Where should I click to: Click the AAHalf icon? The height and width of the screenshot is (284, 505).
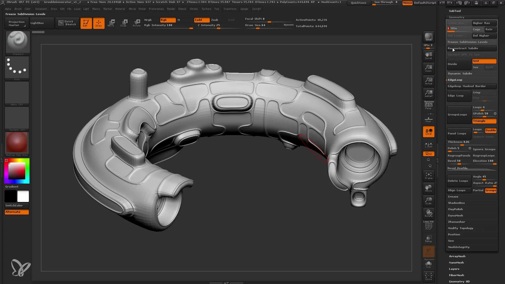(428, 94)
